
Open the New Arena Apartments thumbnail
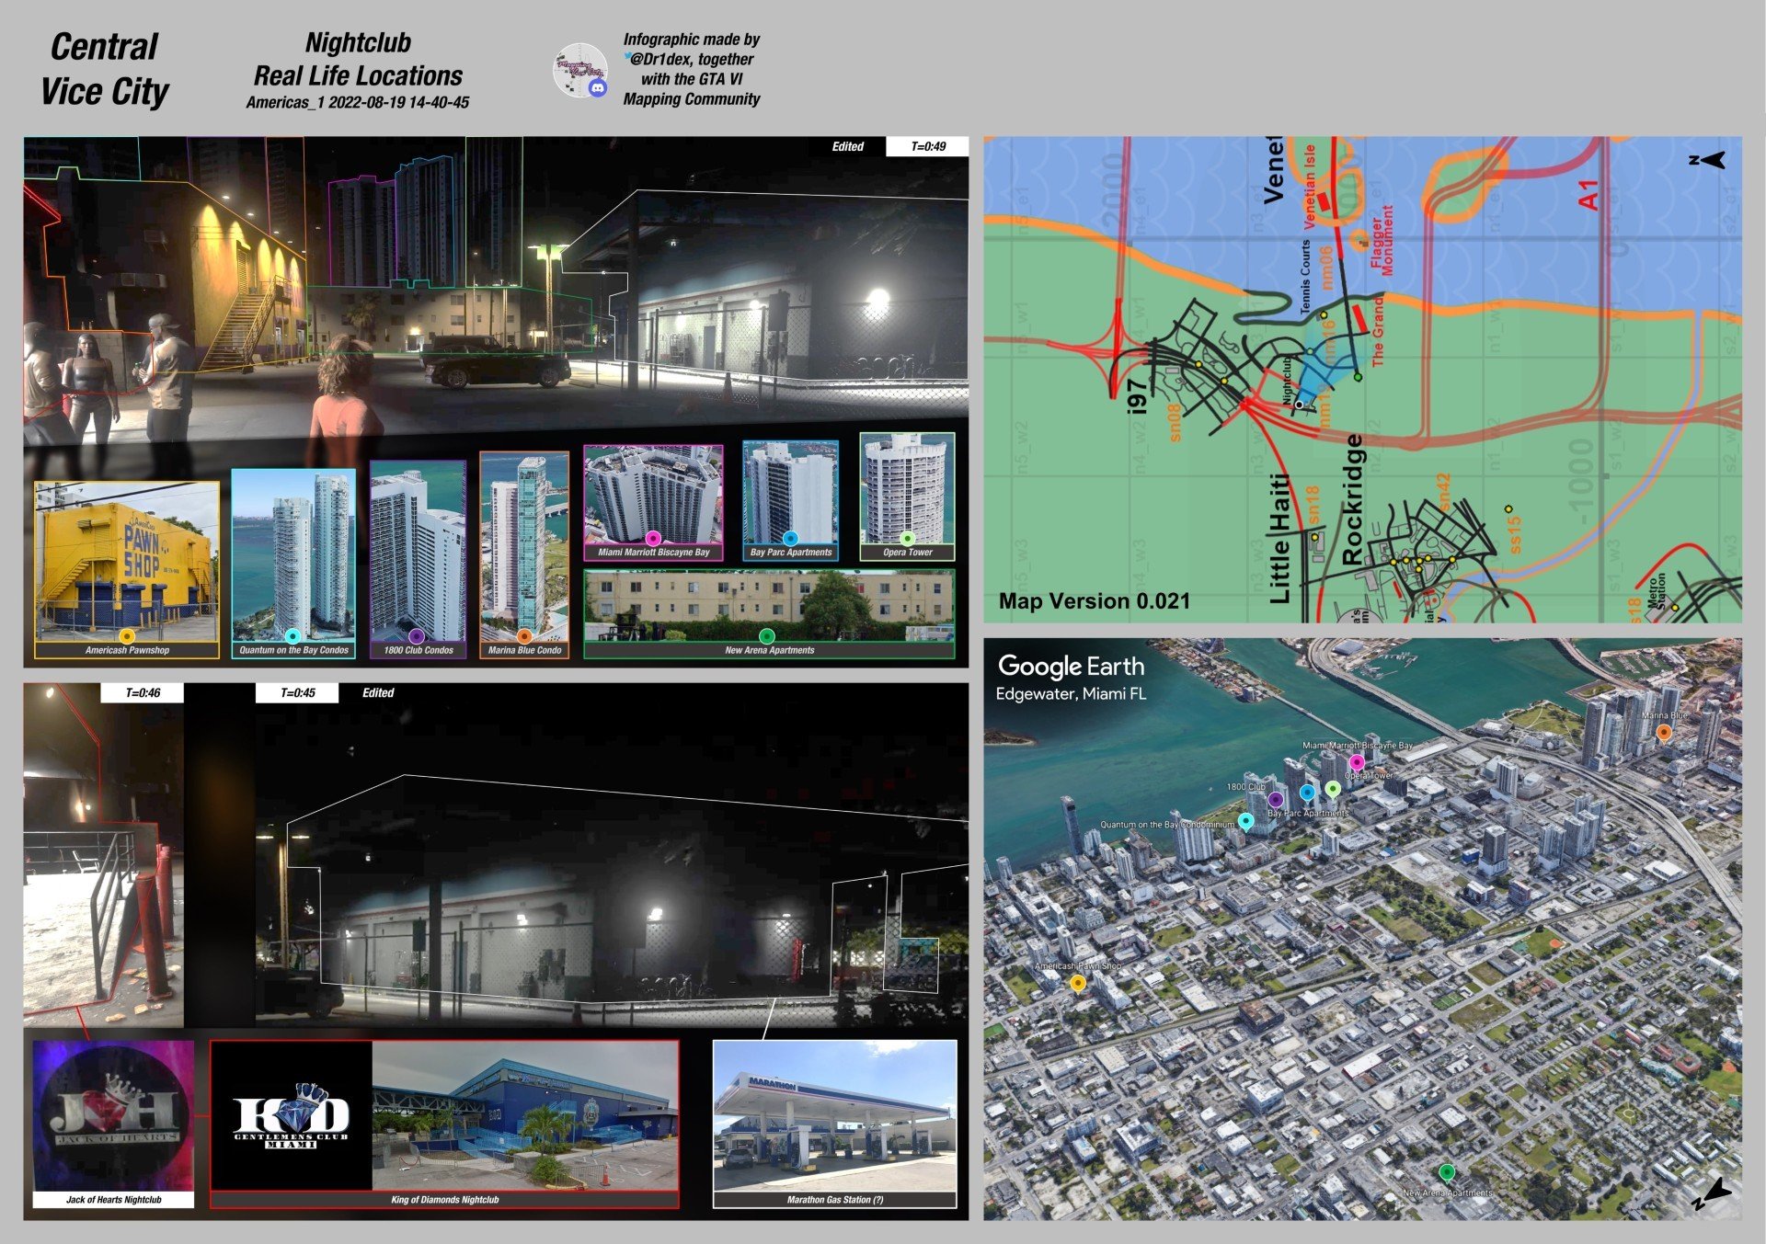click(769, 614)
